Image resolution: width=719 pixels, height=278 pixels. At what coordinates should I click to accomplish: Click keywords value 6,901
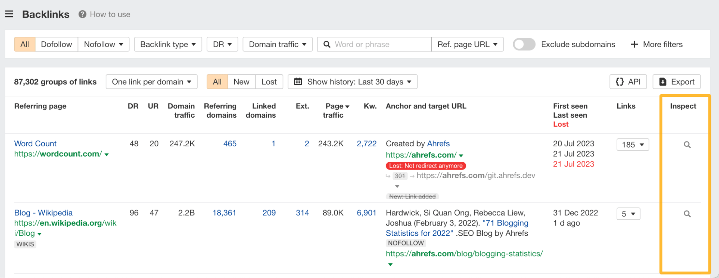click(367, 213)
